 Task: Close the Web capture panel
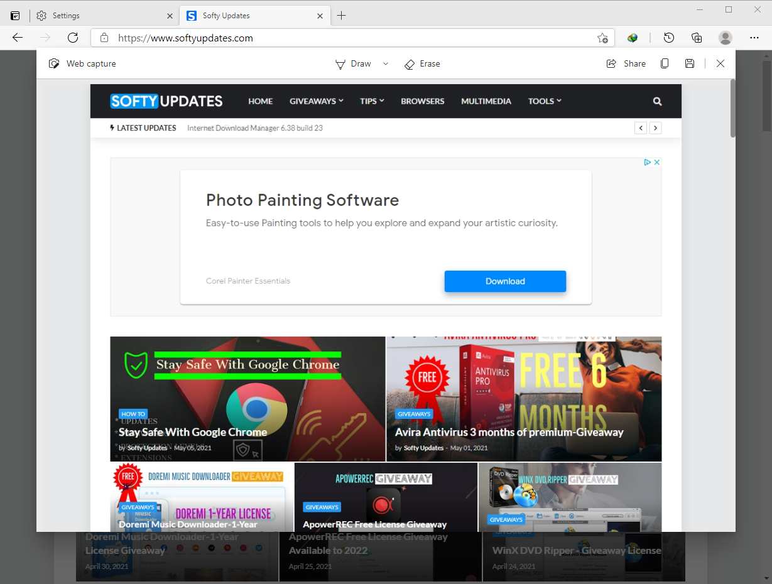pos(720,63)
